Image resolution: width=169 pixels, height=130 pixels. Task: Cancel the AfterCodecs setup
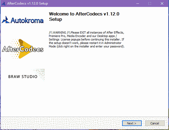[x=155, y=123]
